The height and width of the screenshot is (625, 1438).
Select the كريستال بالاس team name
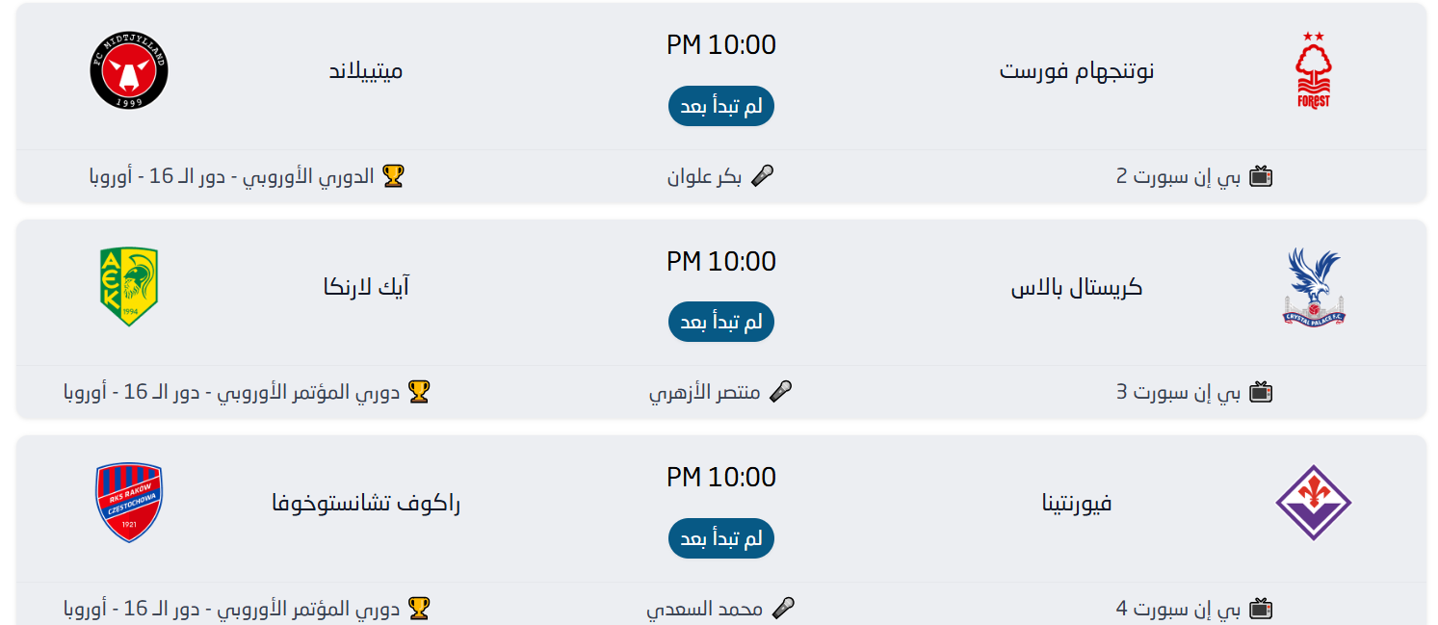pos(1077,287)
